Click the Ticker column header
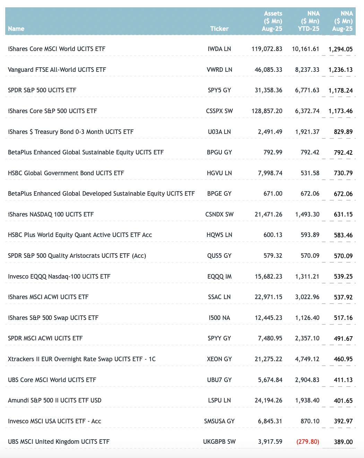364x458 pixels. (x=219, y=29)
